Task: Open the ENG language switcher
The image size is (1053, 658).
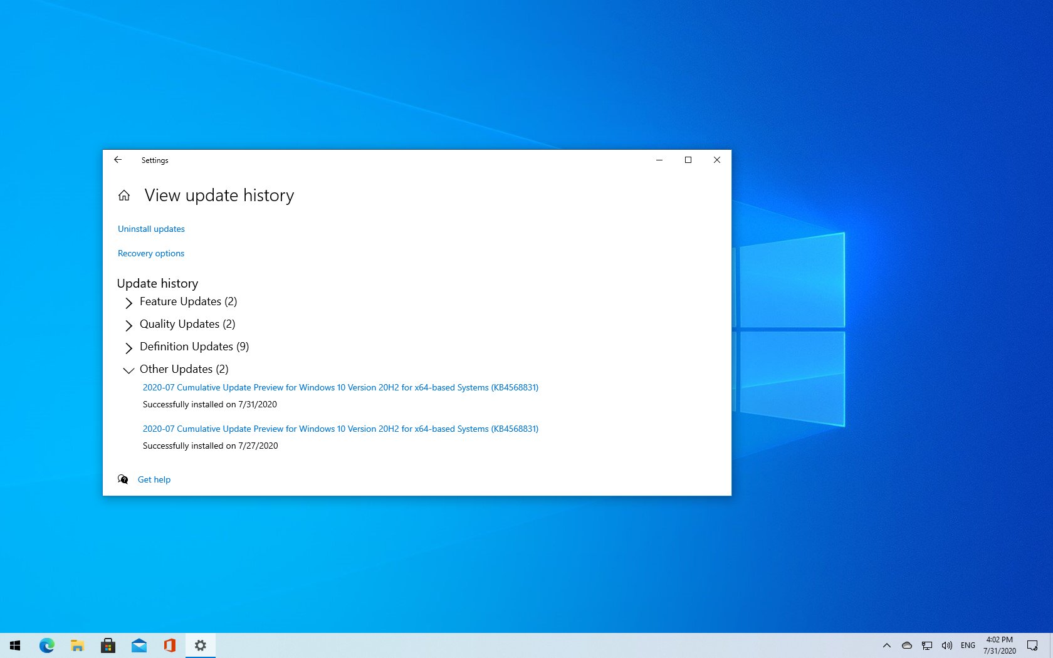Action: click(968, 645)
